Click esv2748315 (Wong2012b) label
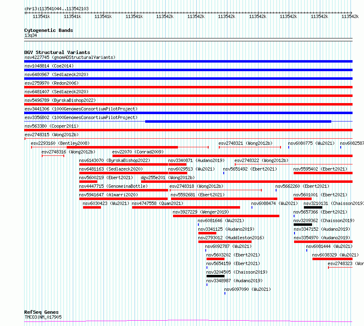The image size is (364, 326). coord(52,135)
